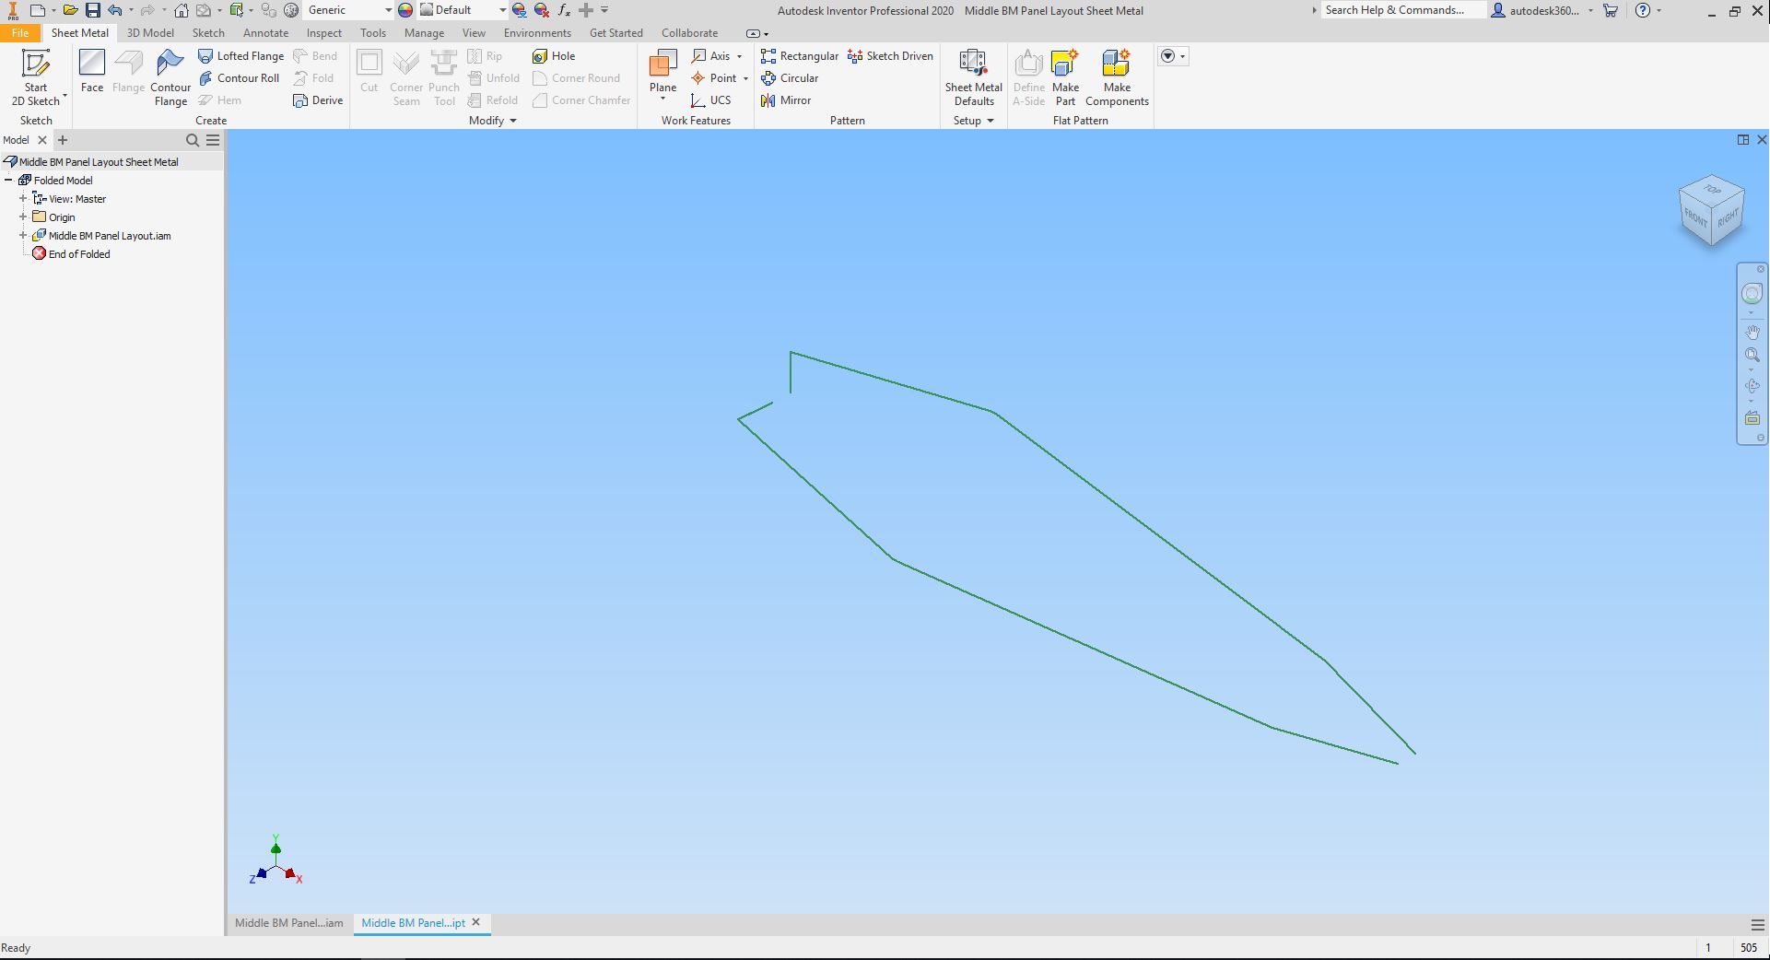
Task: Select the Hole tool
Action: coord(554,56)
